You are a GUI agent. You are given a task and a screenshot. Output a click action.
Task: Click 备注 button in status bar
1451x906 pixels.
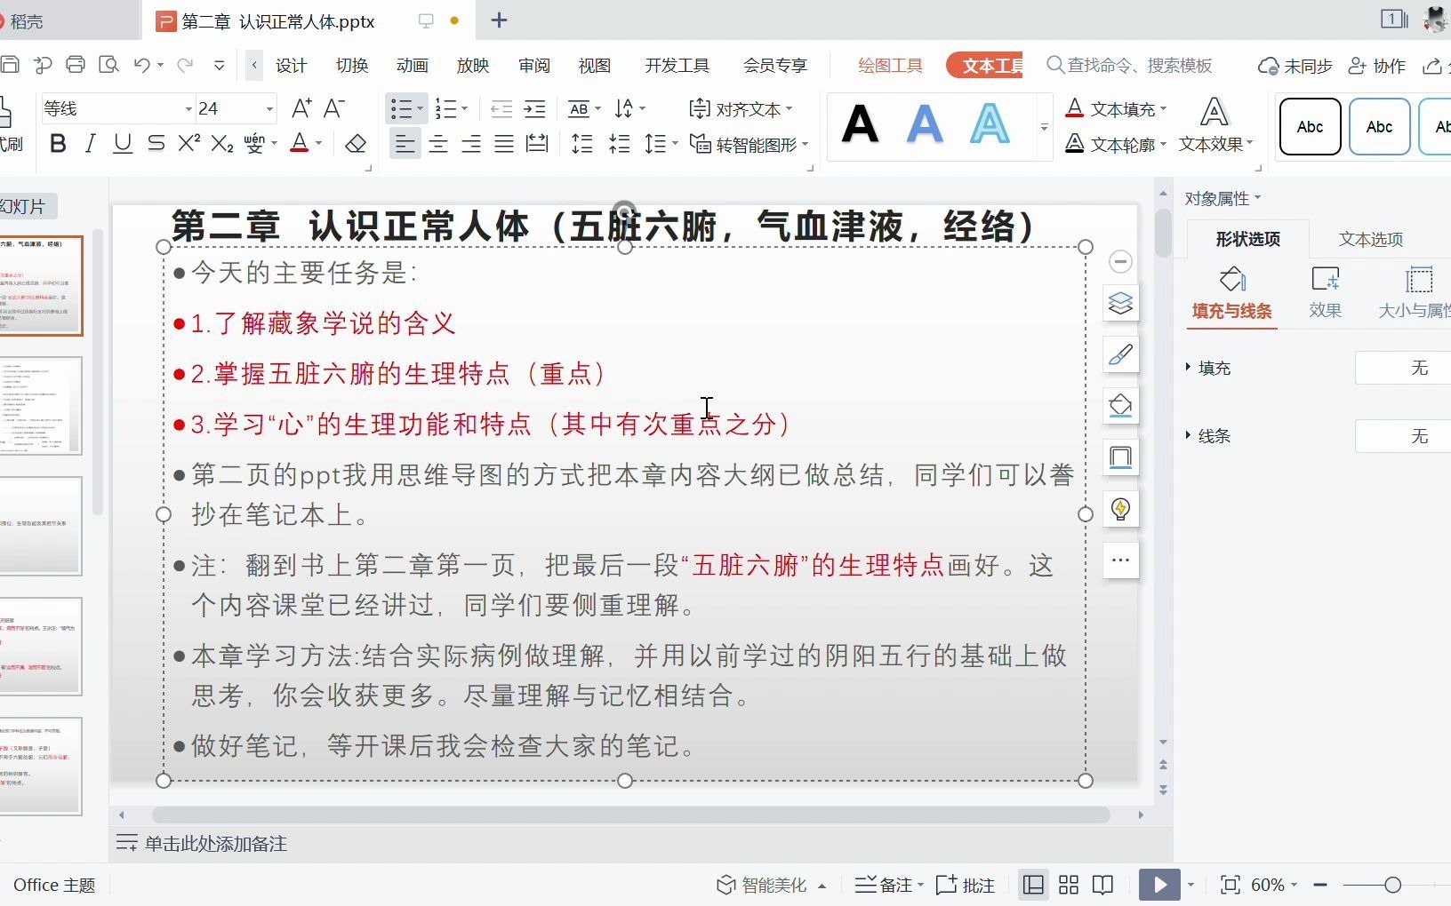(887, 885)
